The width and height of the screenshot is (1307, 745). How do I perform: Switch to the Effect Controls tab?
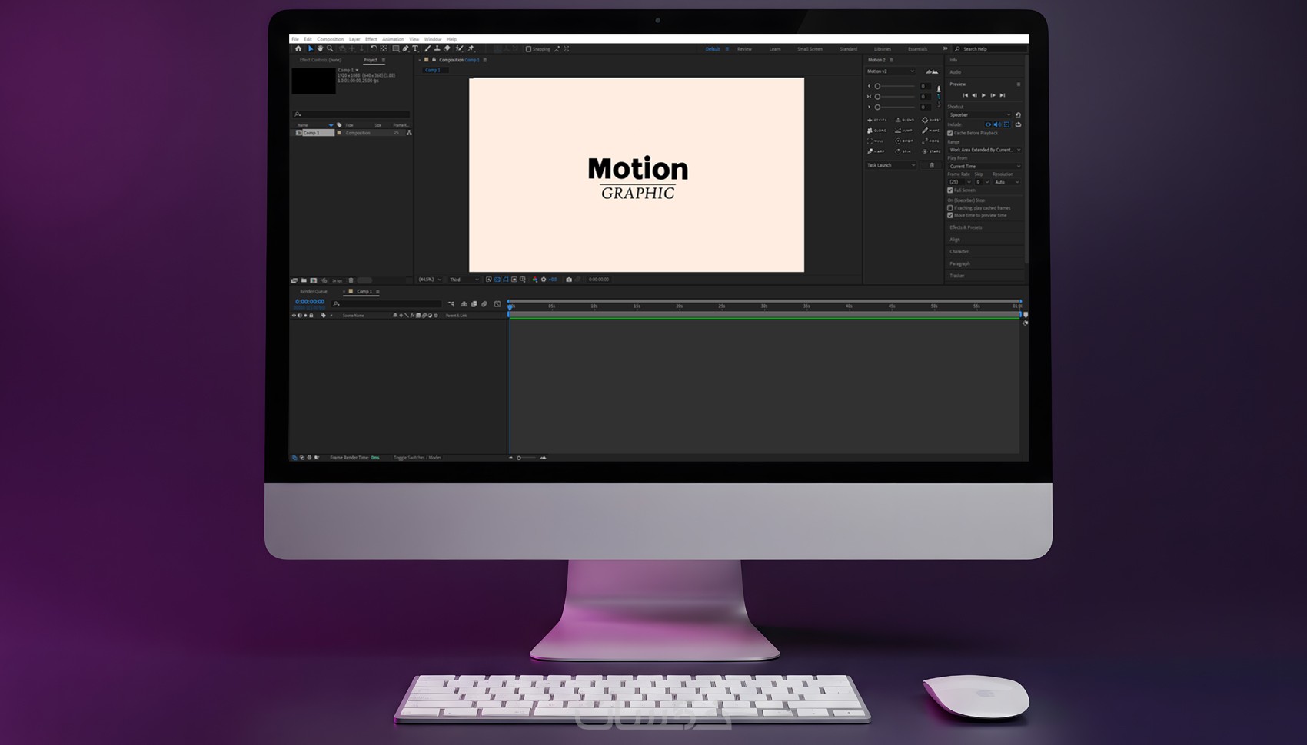click(x=321, y=60)
